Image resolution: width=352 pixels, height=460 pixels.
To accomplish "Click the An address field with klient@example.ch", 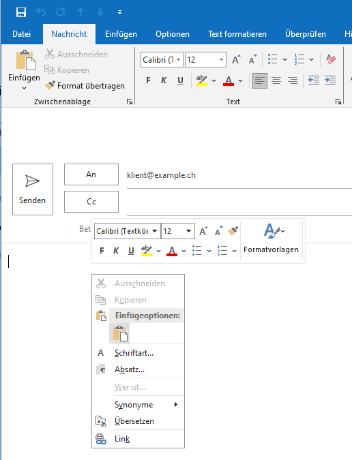I will (x=239, y=175).
